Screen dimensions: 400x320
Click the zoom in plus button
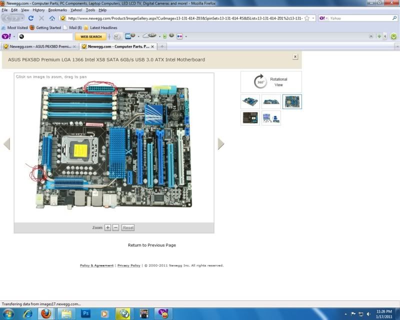tap(107, 227)
